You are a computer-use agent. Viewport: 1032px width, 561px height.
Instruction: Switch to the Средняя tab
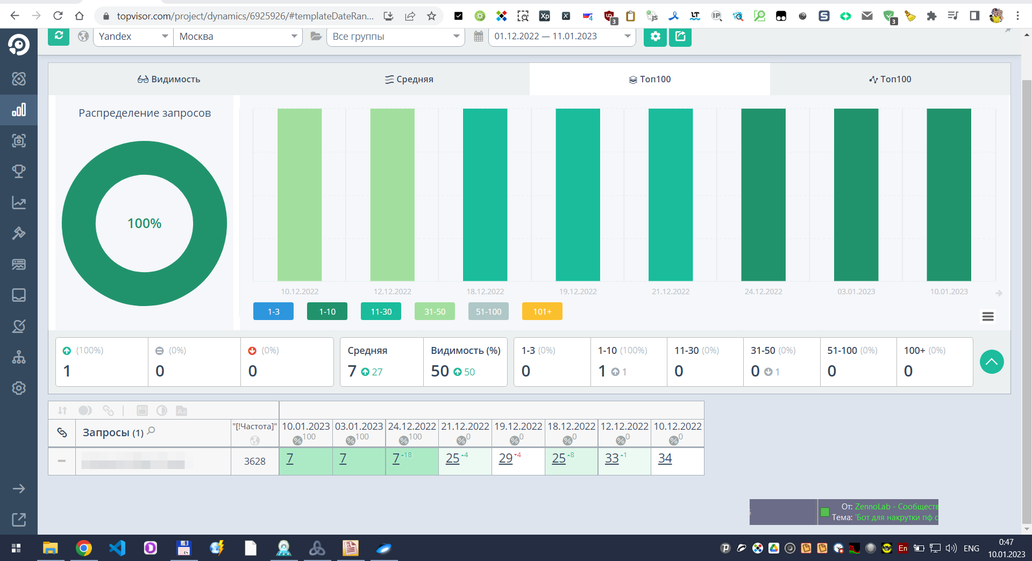[x=409, y=79]
